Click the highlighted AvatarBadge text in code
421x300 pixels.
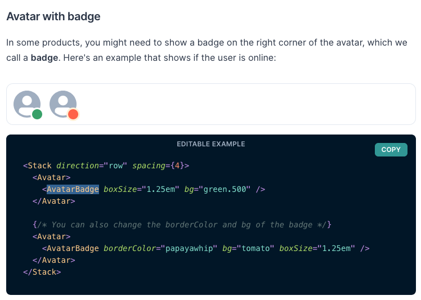[73, 189]
